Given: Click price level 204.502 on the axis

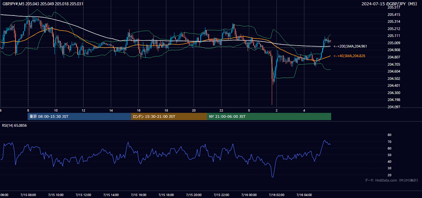Looking at the screenshot, I should [394, 79].
